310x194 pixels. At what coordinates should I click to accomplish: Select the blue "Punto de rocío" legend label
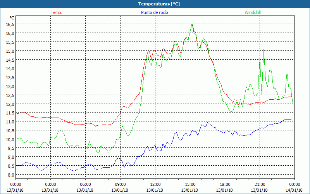pyautogui.click(x=154, y=12)
